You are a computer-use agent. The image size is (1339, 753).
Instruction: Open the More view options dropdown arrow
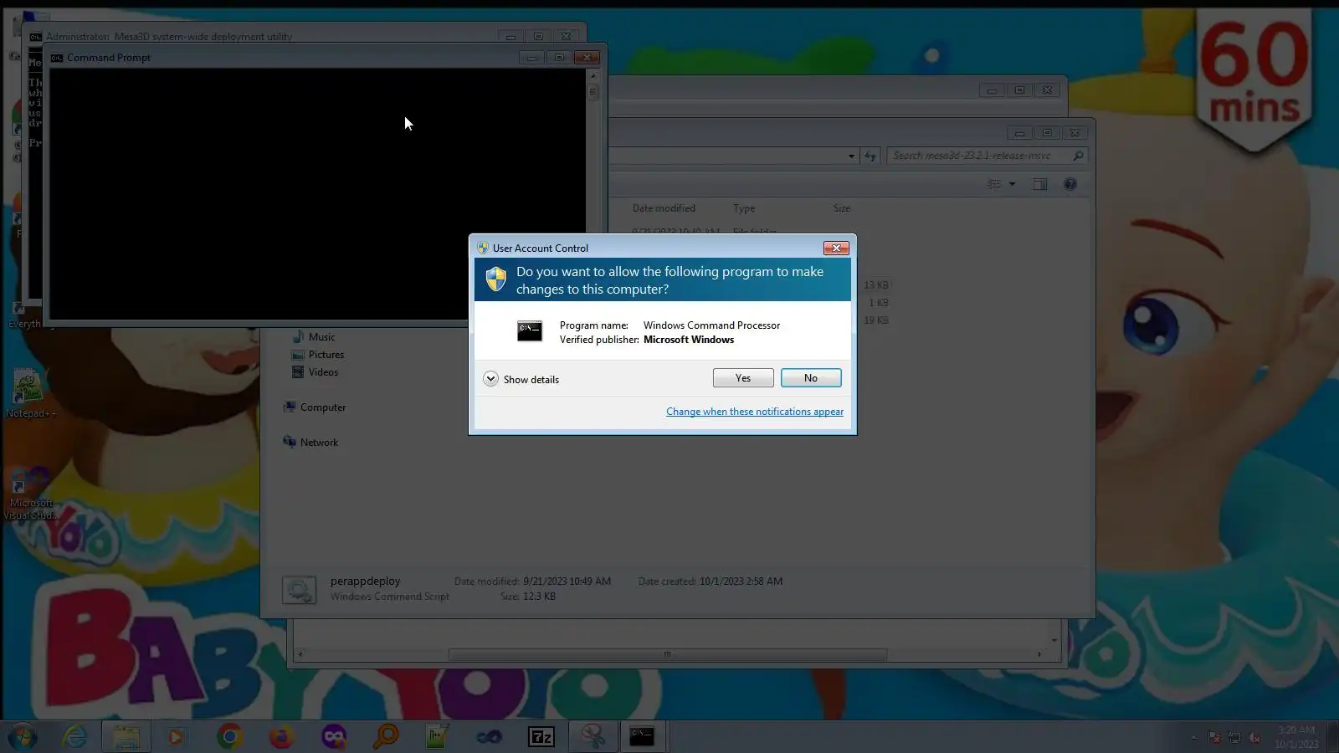(1012, 184)
